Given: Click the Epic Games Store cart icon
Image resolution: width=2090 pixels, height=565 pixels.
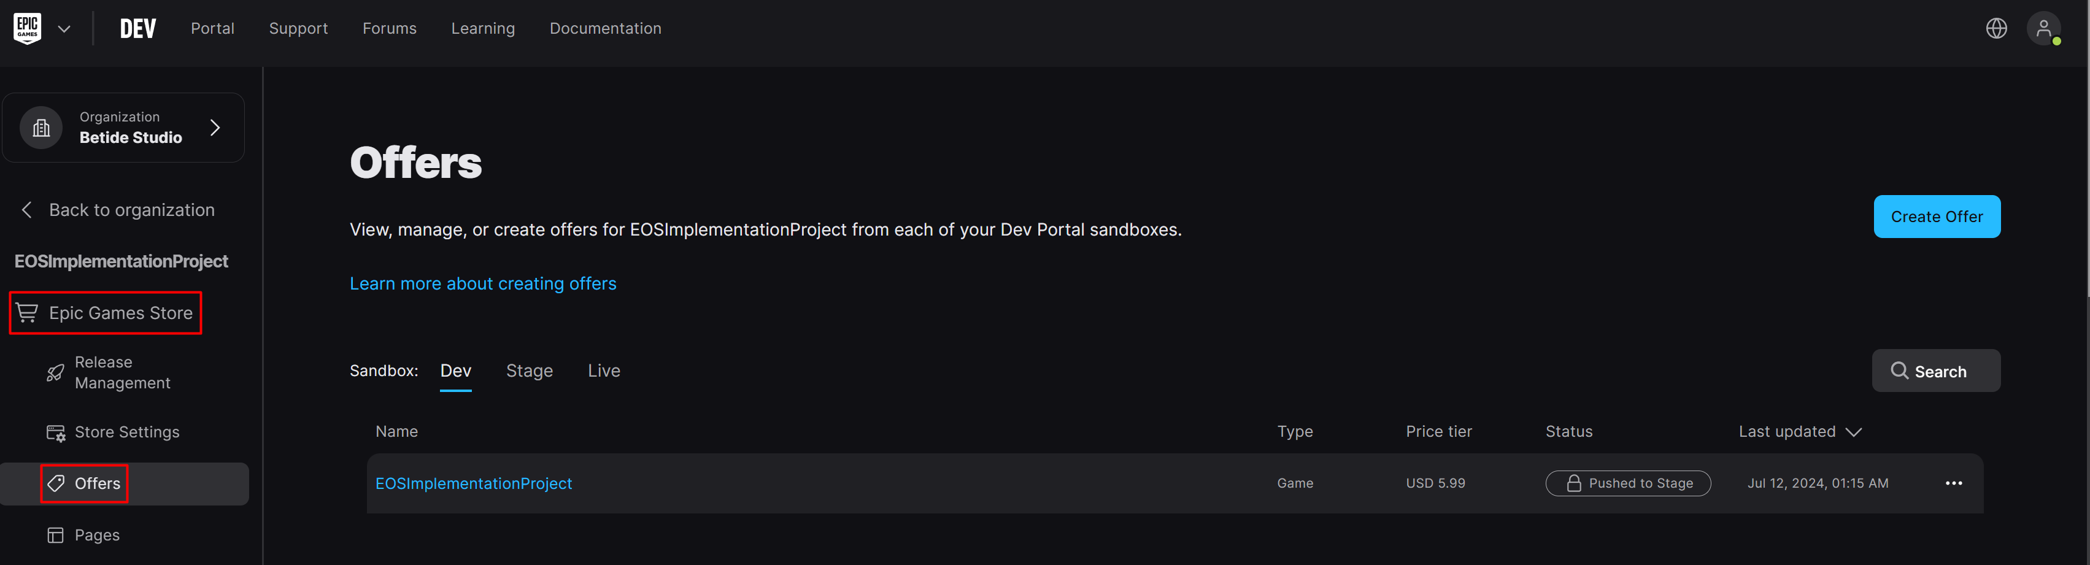Looking at the screenshot, I should click(27, 313).
